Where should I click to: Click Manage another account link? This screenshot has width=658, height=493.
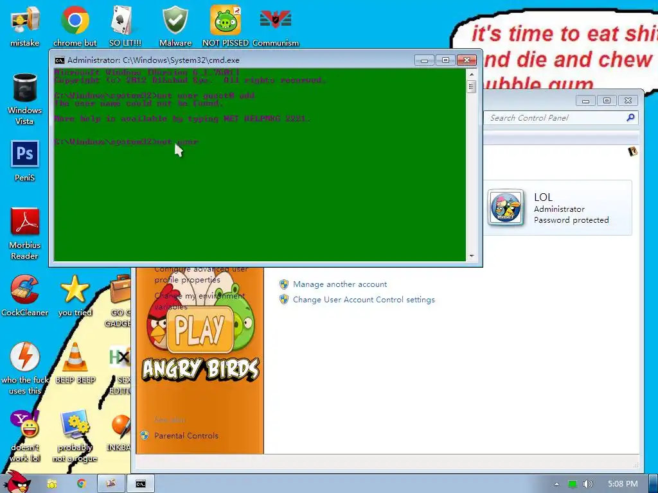point(340,284)
